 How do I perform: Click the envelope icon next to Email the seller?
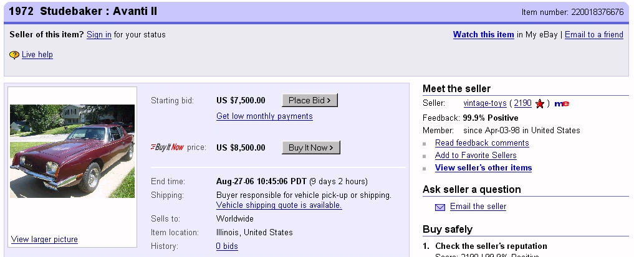(x=440, y=207)
